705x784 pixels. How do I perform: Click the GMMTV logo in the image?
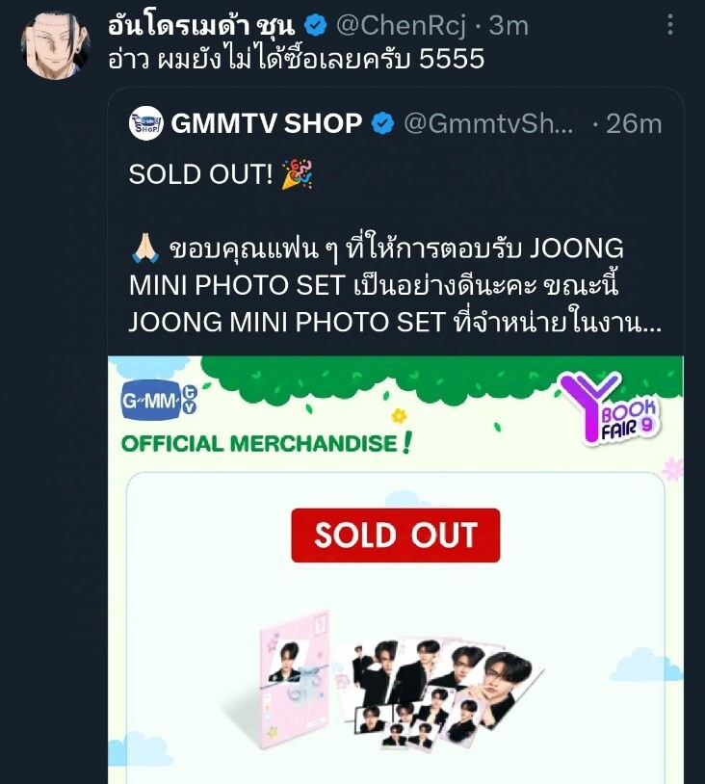click(x=159, y=400)
